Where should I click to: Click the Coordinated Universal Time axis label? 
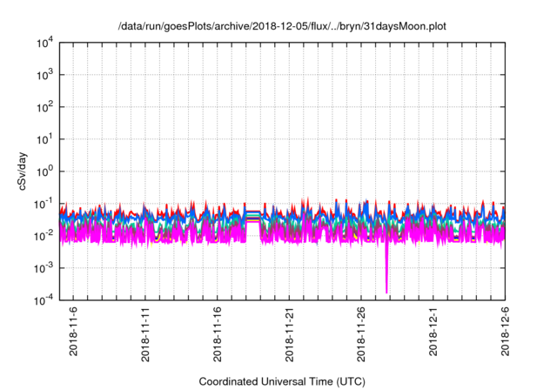click(x=283, y=381)
